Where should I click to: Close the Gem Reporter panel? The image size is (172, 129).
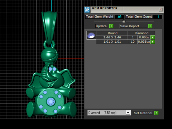point(161,9)
